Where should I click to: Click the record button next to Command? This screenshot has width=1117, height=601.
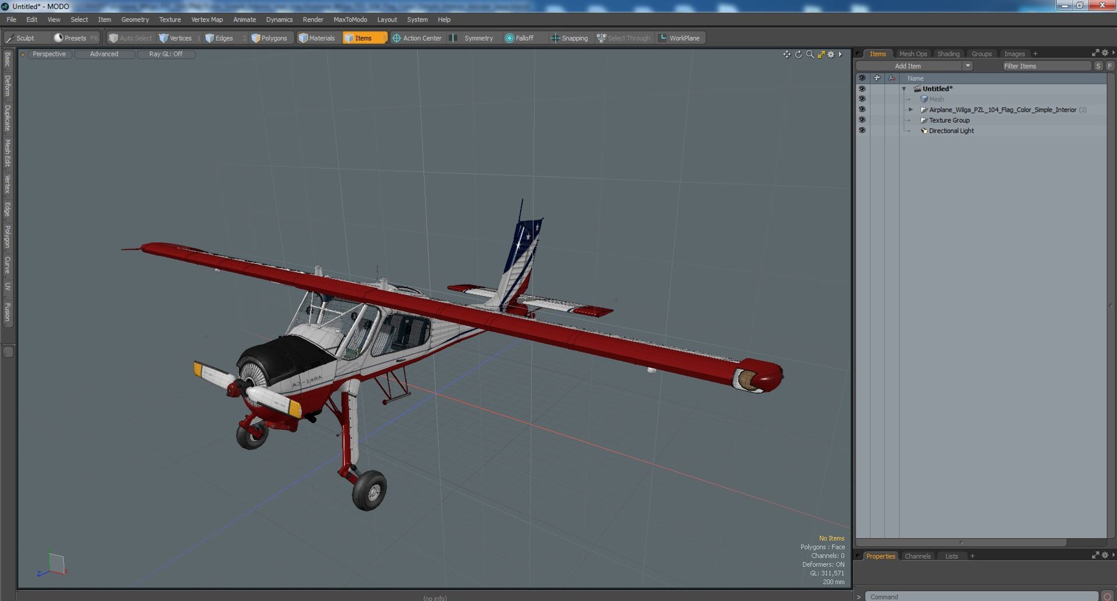coord(1108,596)
